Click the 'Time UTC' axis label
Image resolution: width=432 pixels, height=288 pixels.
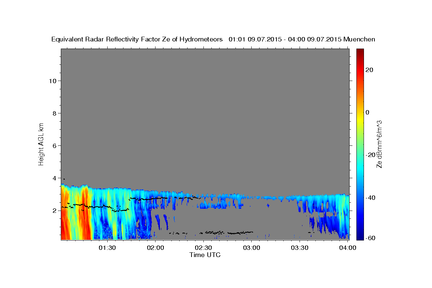coord(205,255)
